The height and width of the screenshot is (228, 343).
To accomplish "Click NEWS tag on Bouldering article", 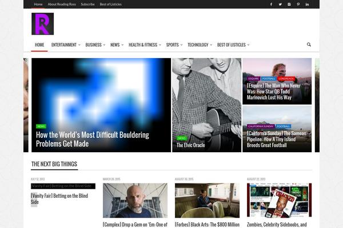I will pyautogui.click(x=41, y=127).
